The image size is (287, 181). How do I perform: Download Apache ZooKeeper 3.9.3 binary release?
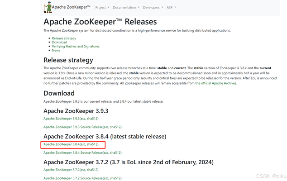pyautogui.click(x=61, y=119)
